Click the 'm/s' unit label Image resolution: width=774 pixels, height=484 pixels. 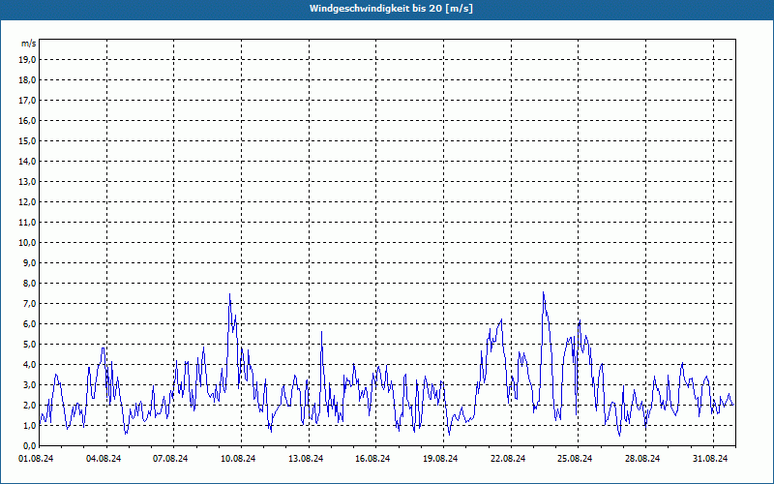pyautogui.click(x=29, y=44)
